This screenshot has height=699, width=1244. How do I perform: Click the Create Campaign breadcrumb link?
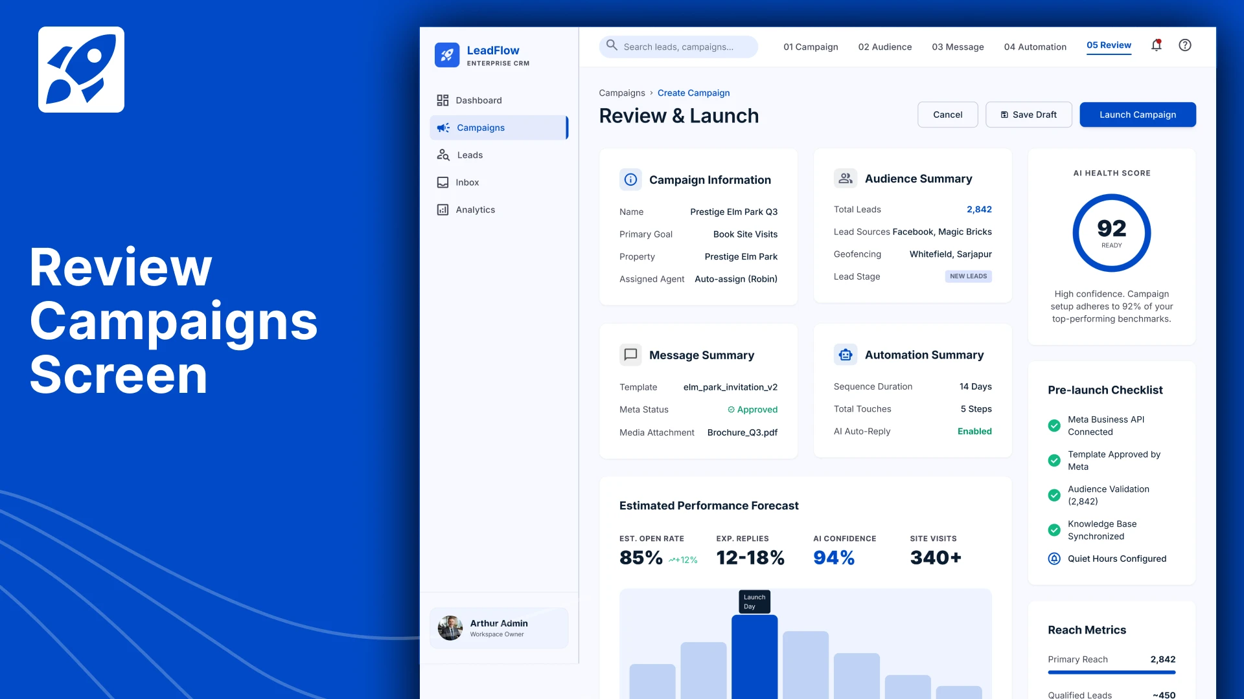pyautogui.click(x=693, y=93)
